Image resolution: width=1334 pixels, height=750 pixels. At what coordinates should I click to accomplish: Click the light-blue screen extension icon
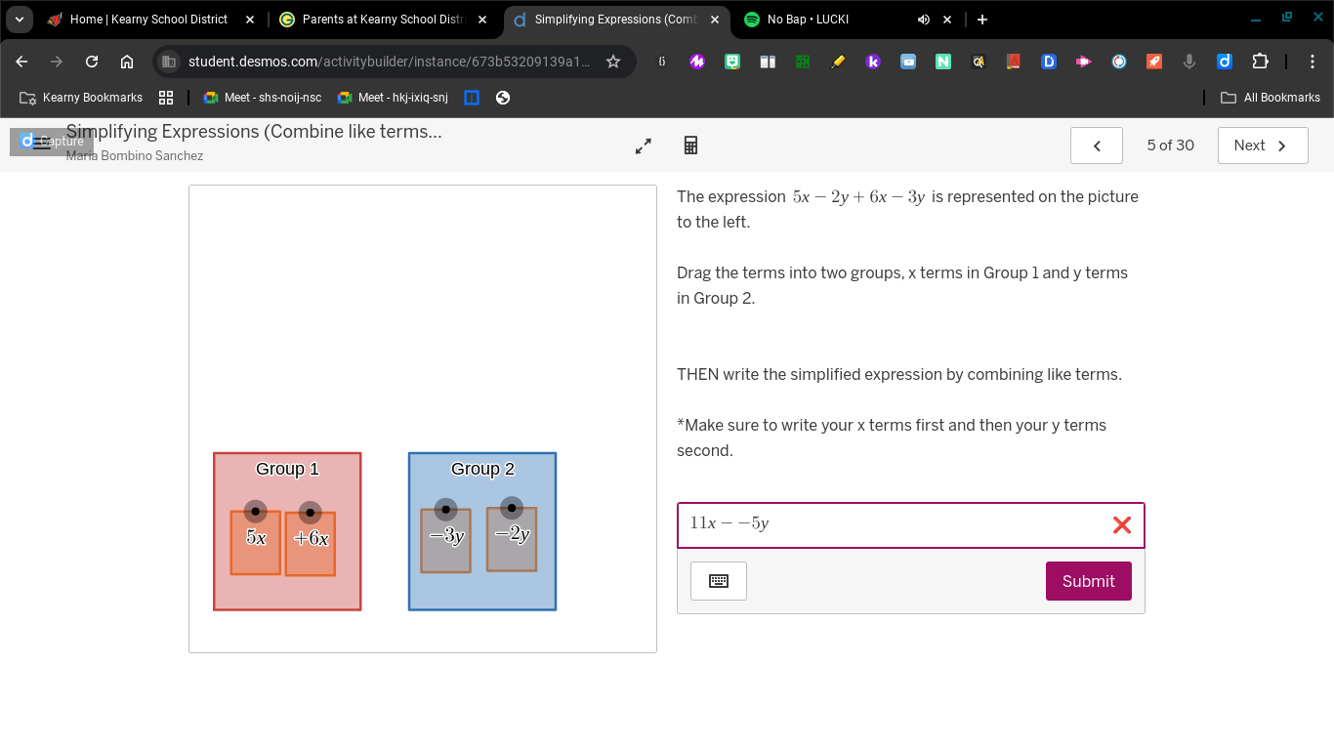[x=908, y=62]
